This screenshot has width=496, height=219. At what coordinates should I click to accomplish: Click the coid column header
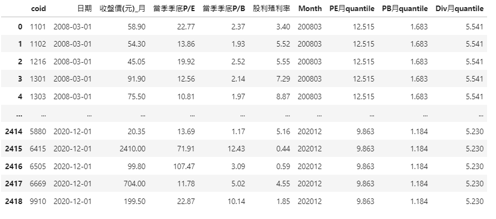pyautogui.click(x=38, y=8)
